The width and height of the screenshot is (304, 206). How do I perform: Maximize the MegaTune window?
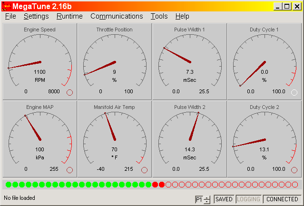point(287,6)
